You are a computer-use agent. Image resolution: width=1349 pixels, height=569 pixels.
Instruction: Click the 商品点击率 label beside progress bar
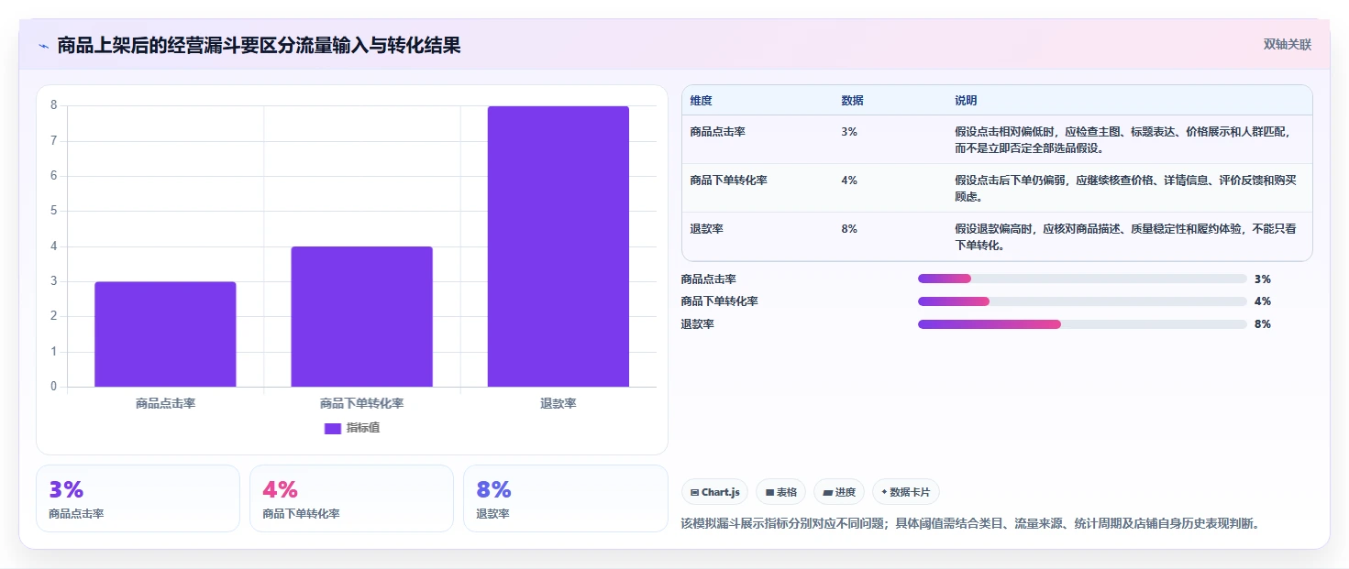pos(709,279)
